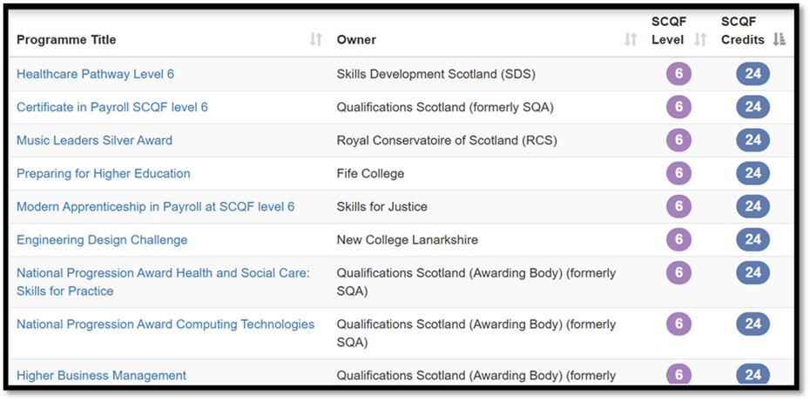
Task: Open Preparing for Higher Education link
Action: pos(104,173)
